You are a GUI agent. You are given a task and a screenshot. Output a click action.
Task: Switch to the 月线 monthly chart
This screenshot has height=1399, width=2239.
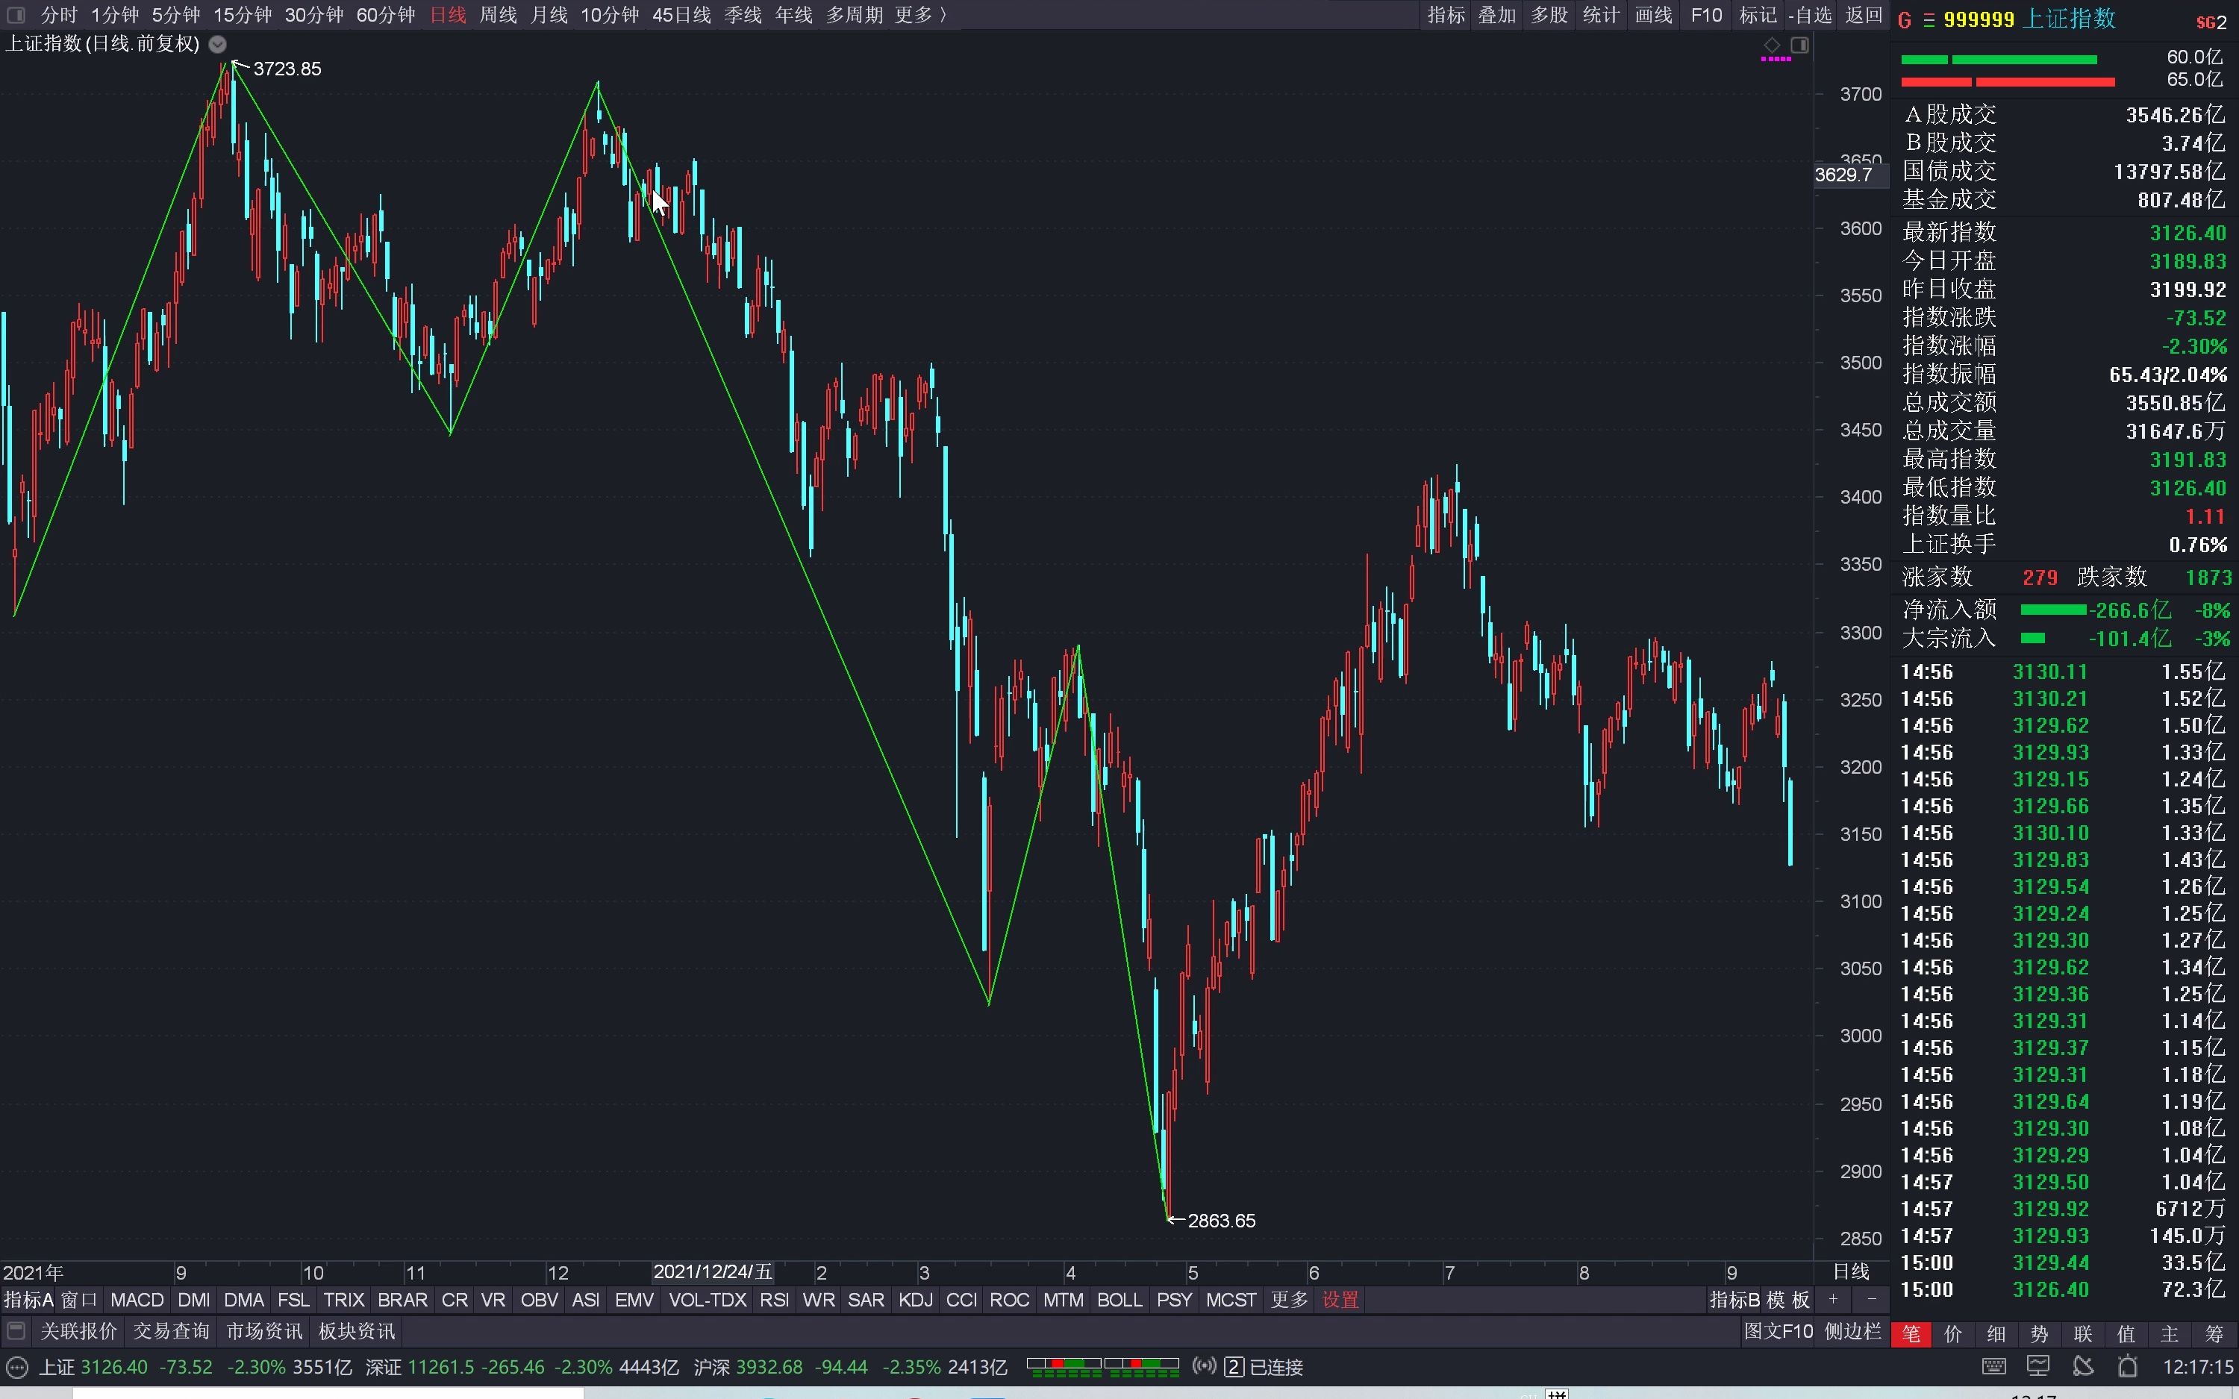click(x=549, y=15)
